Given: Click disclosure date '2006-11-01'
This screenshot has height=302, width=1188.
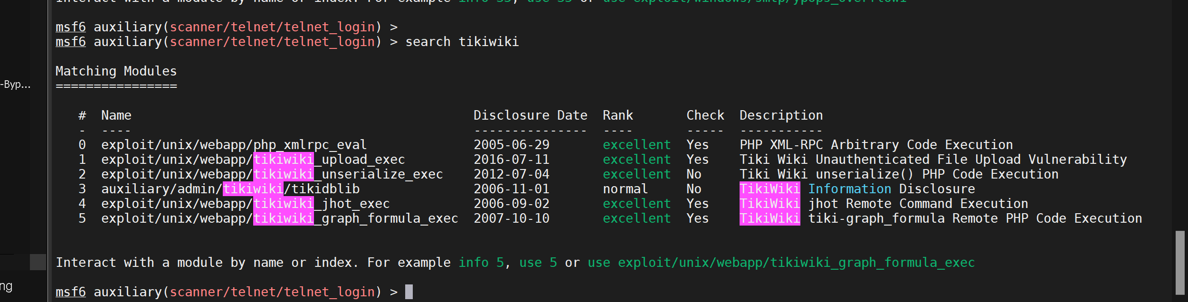Looking at the screenshot, I should point(512,189).
